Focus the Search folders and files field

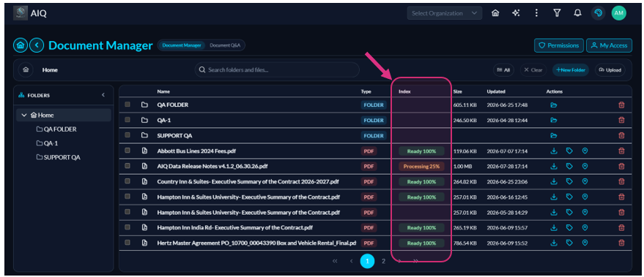point(277,69)
